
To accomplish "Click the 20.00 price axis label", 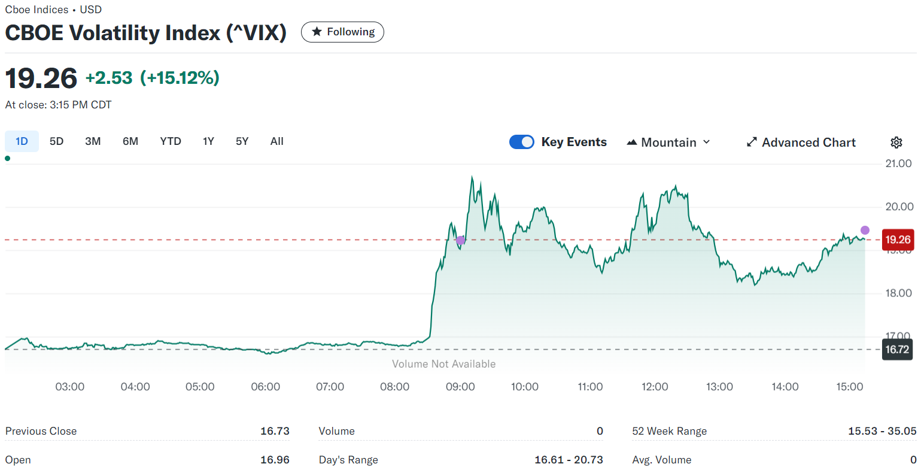I will click(899, 207).
